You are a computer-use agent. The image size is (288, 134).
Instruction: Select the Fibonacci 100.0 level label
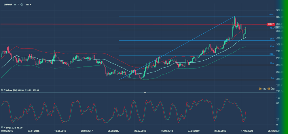271,14
